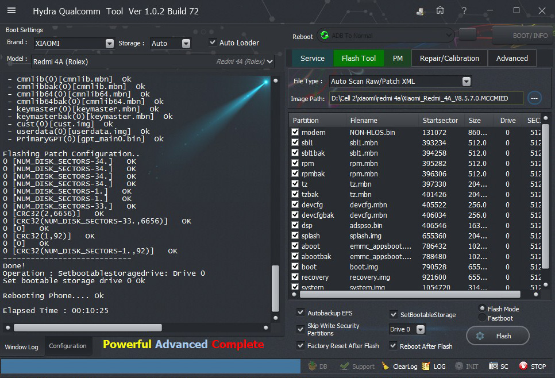555x378 pixels.
Task: Click the Image Path input field
Action: (426, 98)
